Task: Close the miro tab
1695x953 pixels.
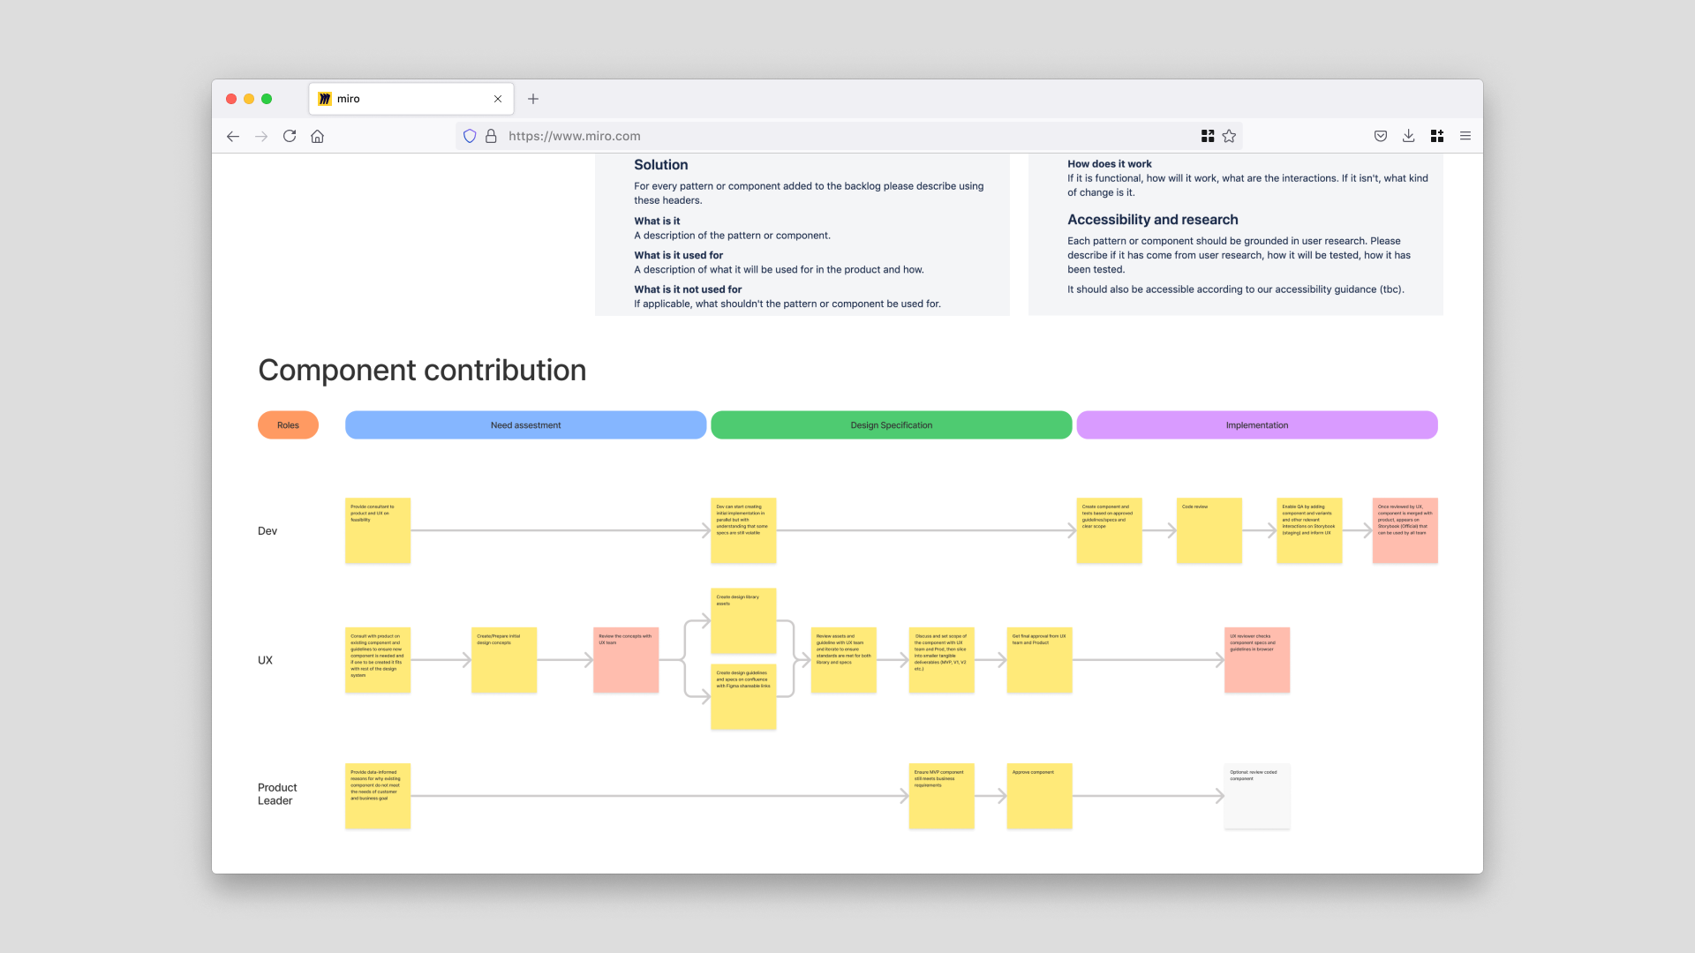Action: (x=498, y=99)
